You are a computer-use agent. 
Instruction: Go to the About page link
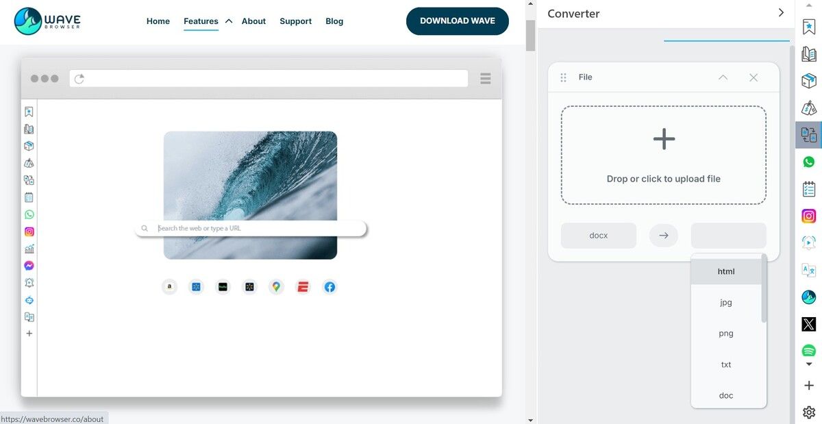(x=253, y=21)
